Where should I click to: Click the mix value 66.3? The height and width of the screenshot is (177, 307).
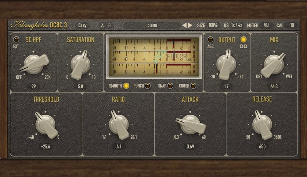point(274,86)
